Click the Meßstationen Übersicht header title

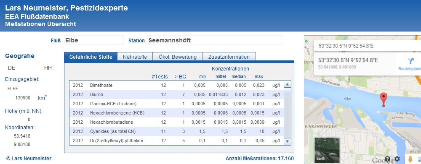point(40,24)
